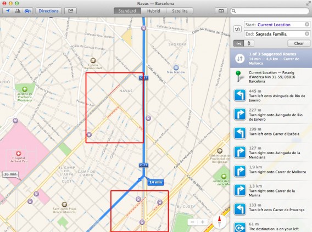Click the Hospital de Sant Pau marker
The image size is (312, 232).
(18, 154)
